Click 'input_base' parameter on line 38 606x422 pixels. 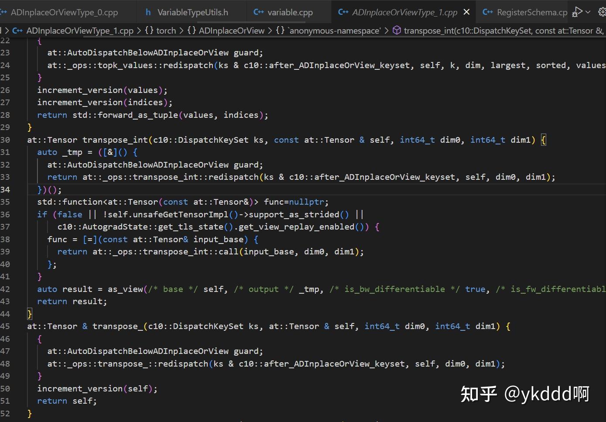point(219,239)
